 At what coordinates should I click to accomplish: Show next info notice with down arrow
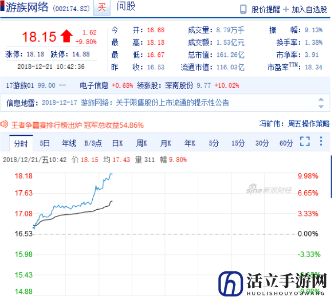(321, 107)
